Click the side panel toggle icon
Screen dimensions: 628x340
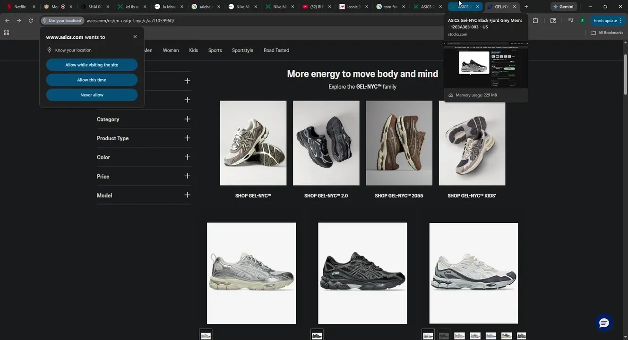coord(553,21)
